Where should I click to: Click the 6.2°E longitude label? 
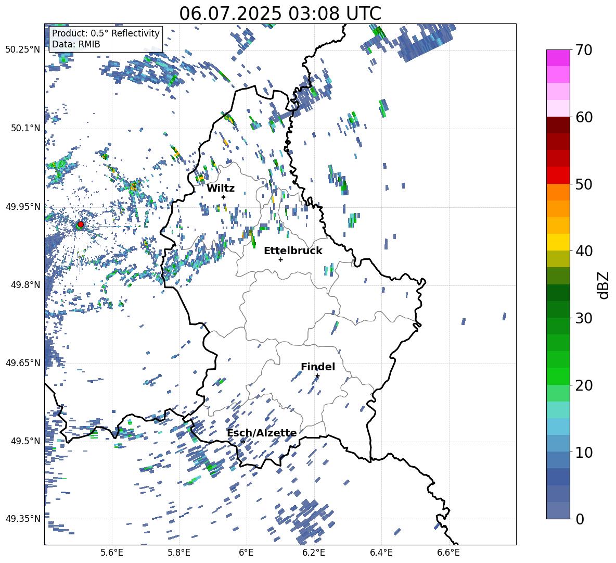tap(314, 553)
